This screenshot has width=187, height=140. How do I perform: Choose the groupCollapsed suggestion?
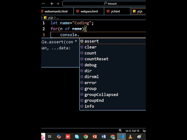[x=113, y=94]
